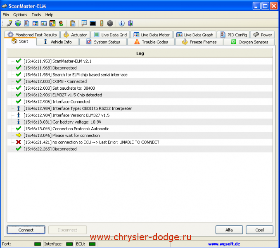Select the UNABLE TO CONNECT error log entry
The width and height of the screenshot is (280, 248).
pos(91,142)
